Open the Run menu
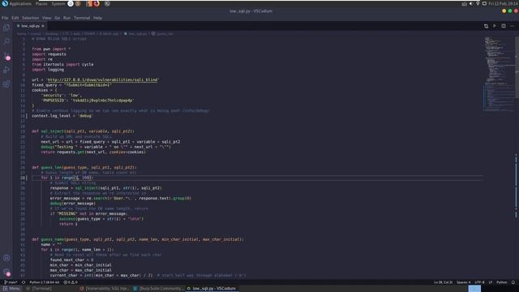The height and width of the screenshot is (292, 519). (x=66, y=18)
